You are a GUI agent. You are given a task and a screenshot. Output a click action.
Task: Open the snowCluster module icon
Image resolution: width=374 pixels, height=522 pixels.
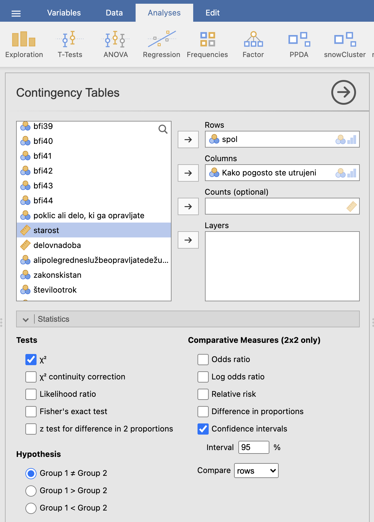click(x=345, y=45)
